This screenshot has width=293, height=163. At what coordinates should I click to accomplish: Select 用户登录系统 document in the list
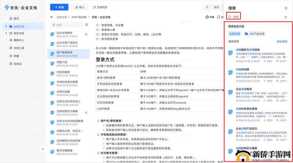point(68,54)
